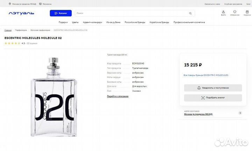
Task: Click the Moscow location pin icon
Action: click(x=10, y=4)
